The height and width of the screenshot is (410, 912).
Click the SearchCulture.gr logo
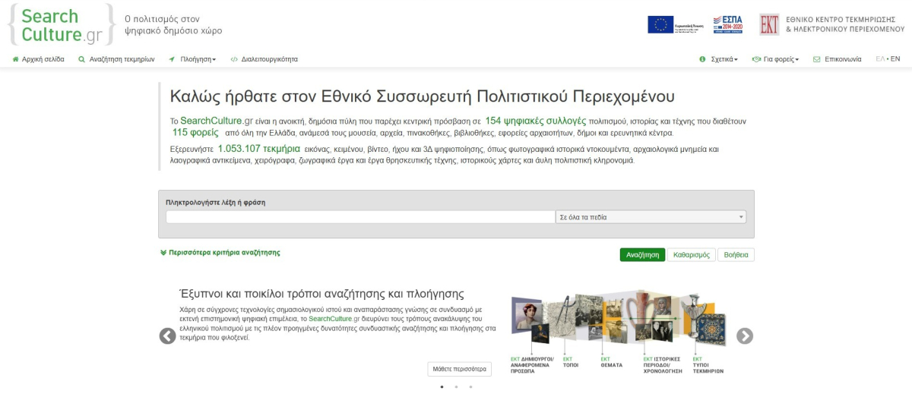[61, 25]
